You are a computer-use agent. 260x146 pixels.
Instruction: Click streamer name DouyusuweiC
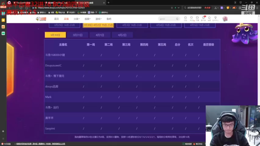pyautogui.click(x=53, y=66)
